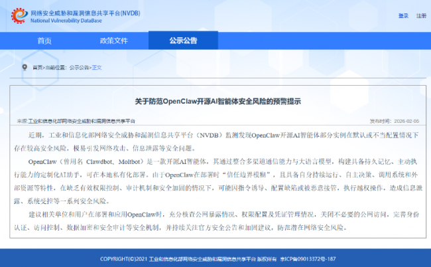
Task: Click COPYRIGHT(©)2021 text in footer
Action: tap(124, 259)
